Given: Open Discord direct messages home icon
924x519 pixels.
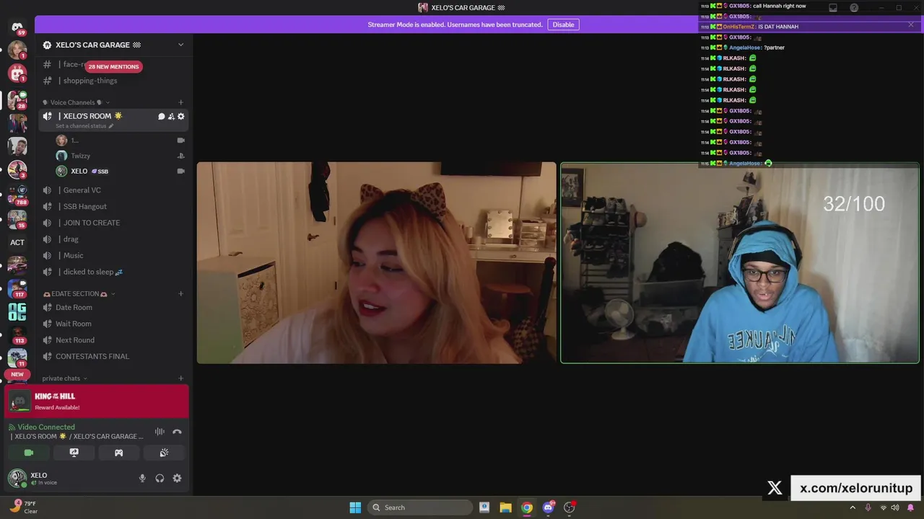Looking at the screenshot, I should [x=17, y=27].
